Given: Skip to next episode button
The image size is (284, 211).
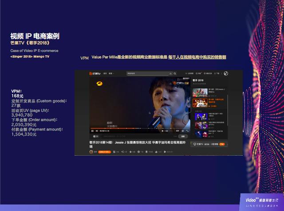Looking at the screenshot, I should coord(97,131).
